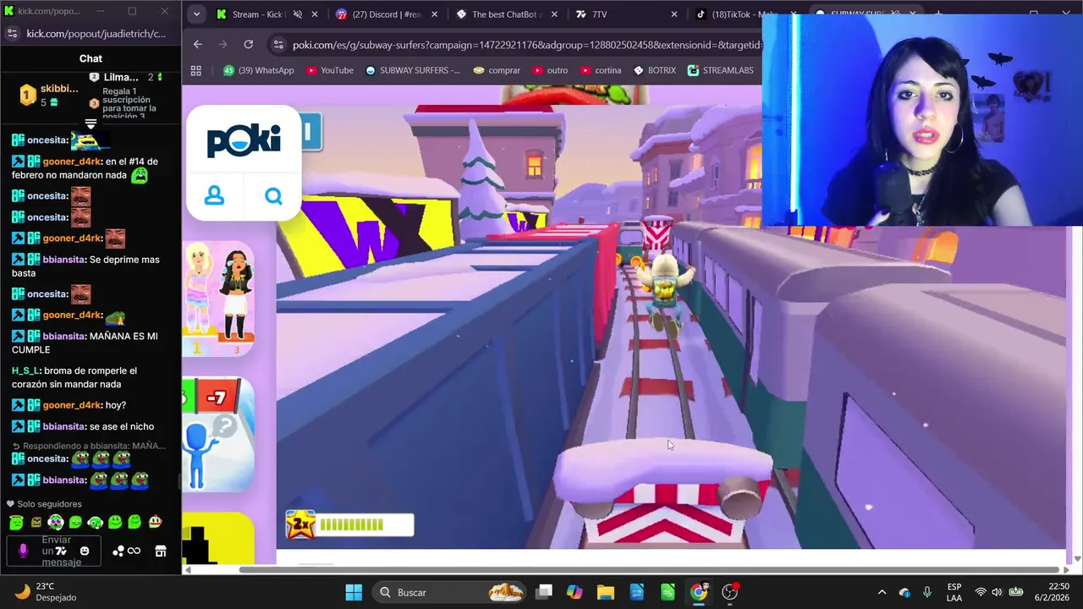Open the Chrome tab search dropdown

pyautogui.click(x=196, y=14)
